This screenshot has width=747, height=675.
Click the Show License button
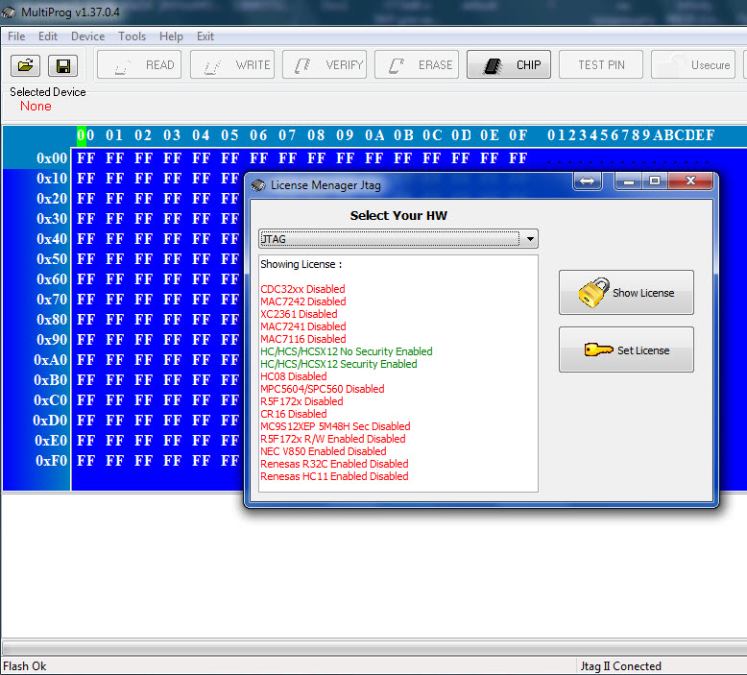click(x=626, y=293)
